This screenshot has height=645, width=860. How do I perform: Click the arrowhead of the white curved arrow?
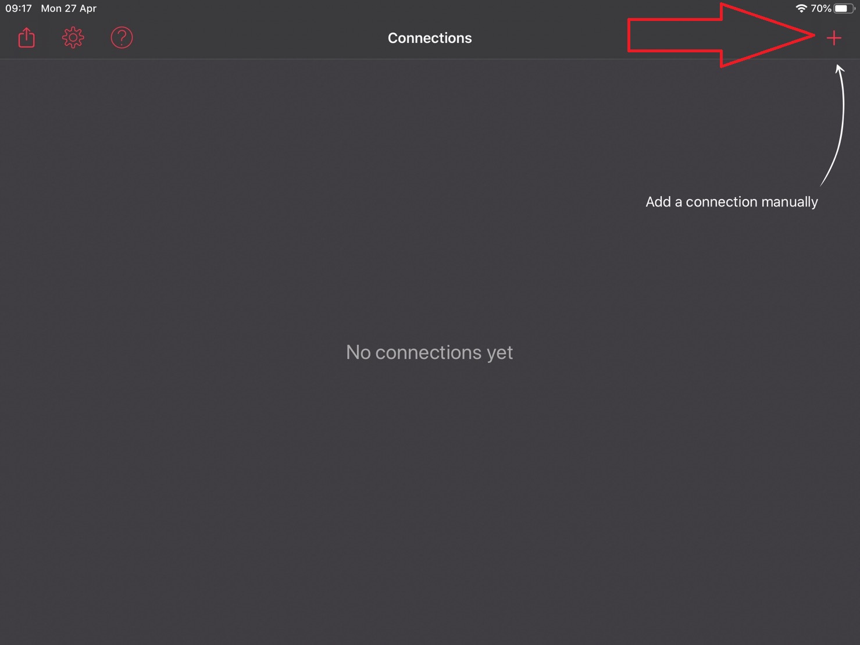(839, 69)
